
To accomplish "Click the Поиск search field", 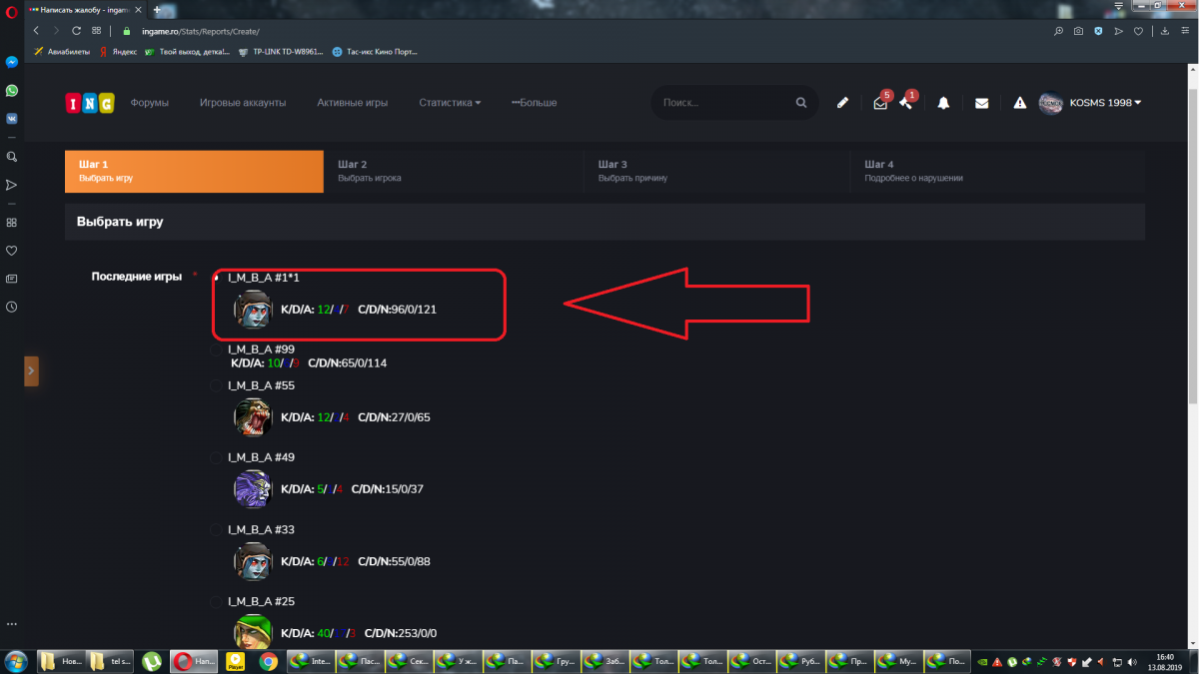I will coord(724,103).
